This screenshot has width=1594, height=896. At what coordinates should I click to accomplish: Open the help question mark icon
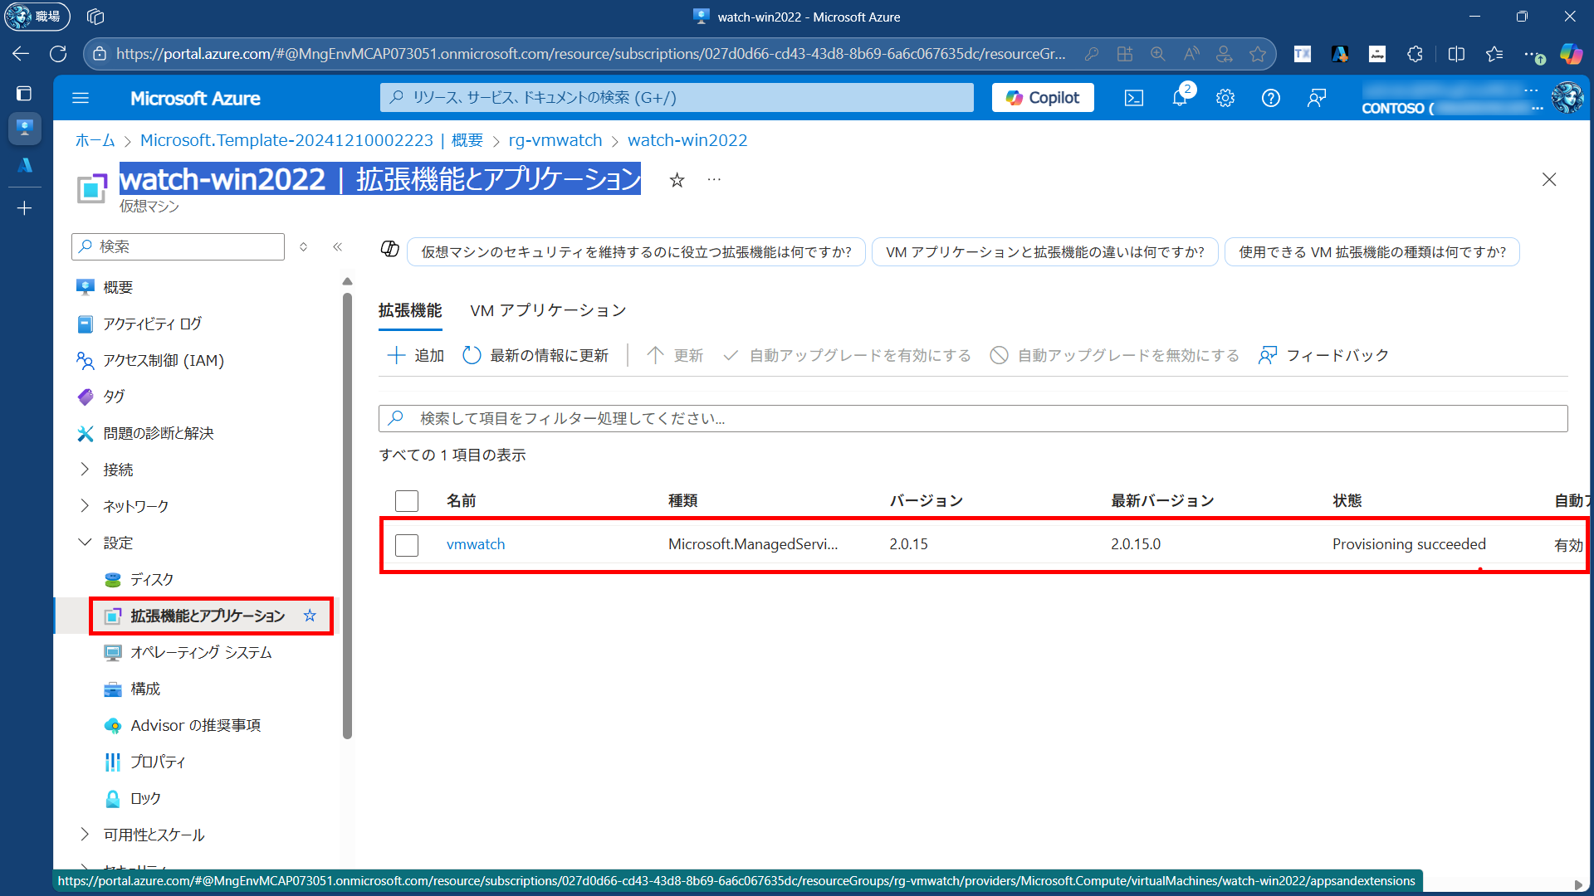1270,98
